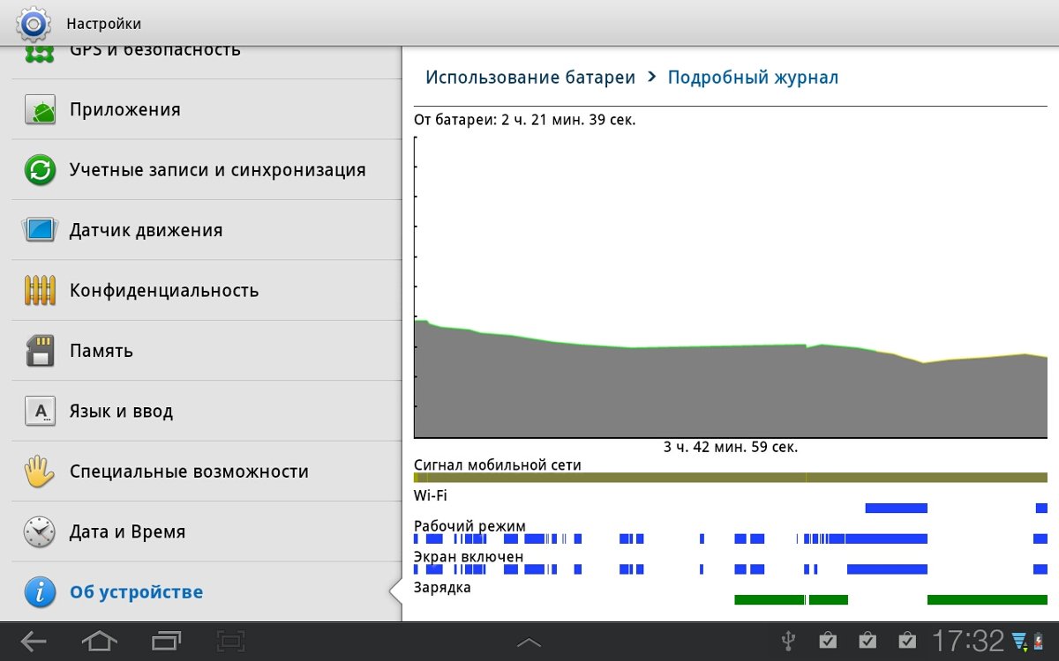Tap the Подробный журнал breadcrumb title
1059x661 pixels.
753,78
